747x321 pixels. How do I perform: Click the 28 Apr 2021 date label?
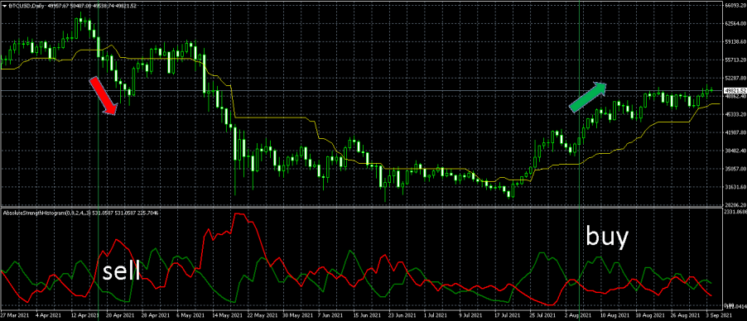pos(157,316)
